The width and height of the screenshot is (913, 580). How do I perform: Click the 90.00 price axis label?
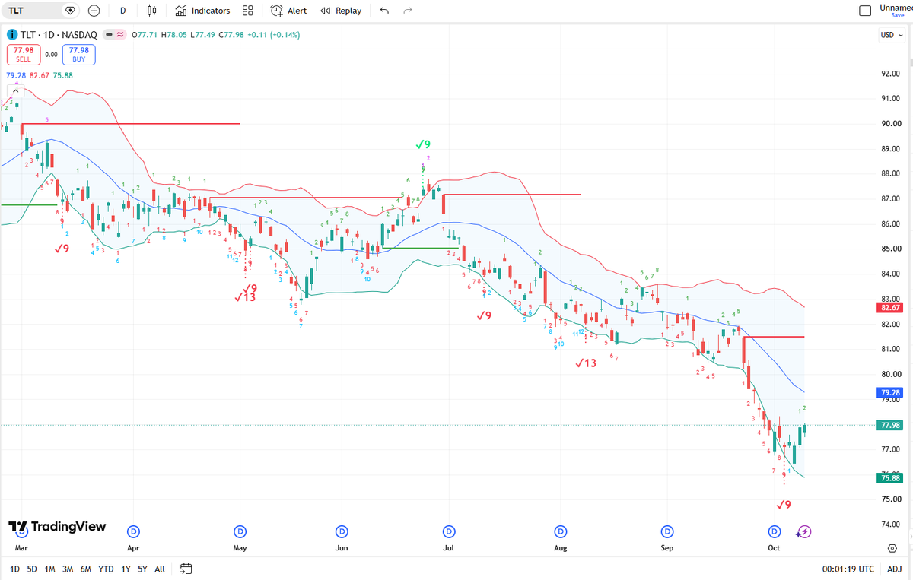891,123
